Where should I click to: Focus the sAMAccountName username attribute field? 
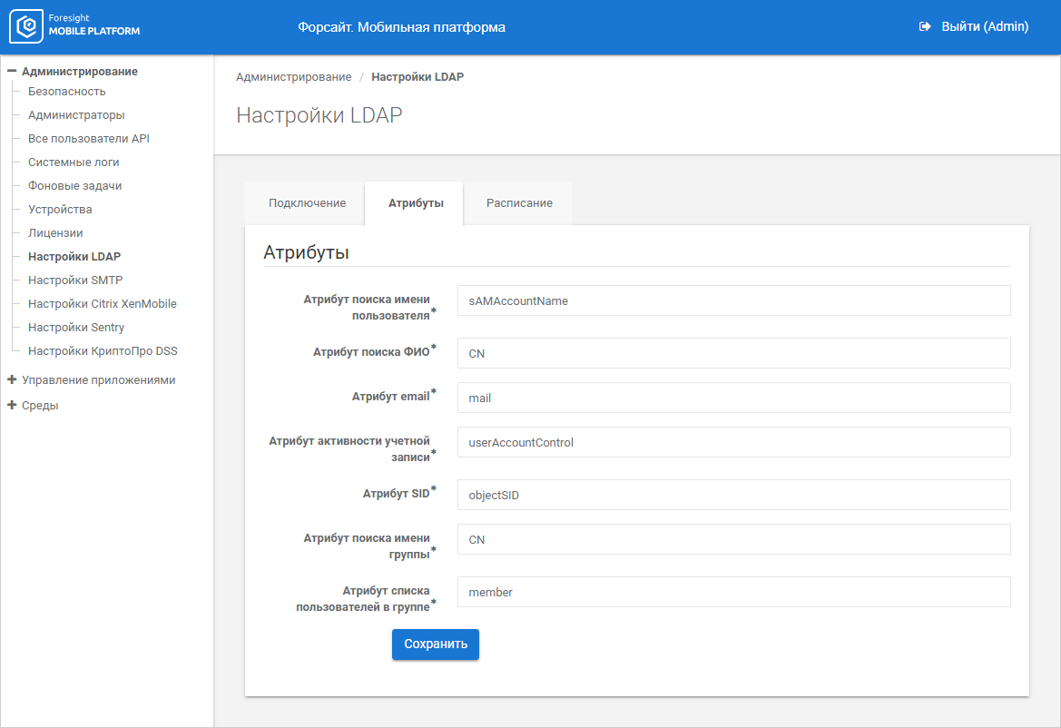pos(733,300)
